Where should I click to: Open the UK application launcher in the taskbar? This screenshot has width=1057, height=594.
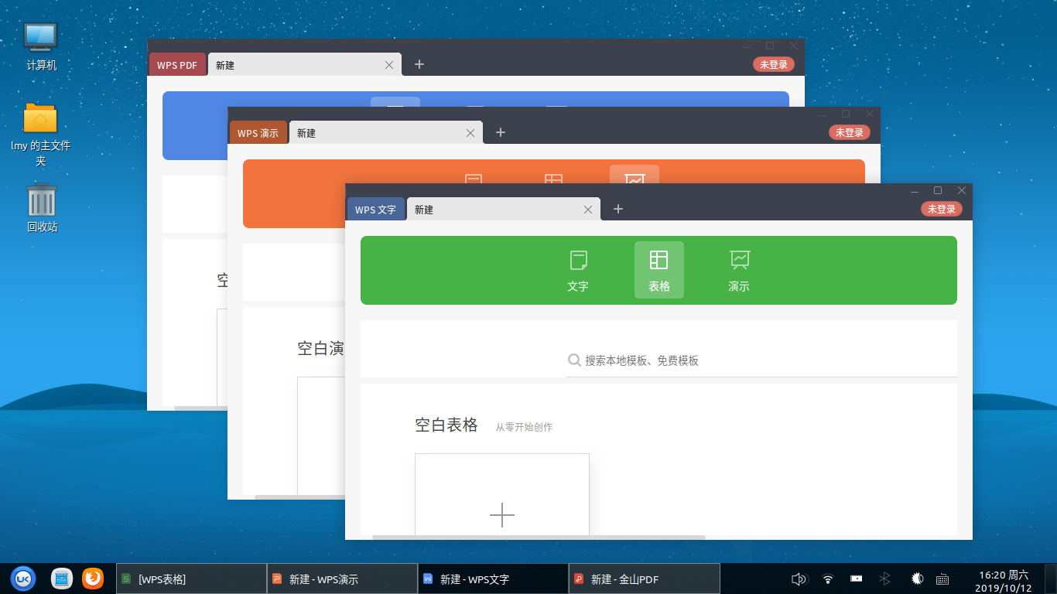pyautogui.click(x=23, y=578)
